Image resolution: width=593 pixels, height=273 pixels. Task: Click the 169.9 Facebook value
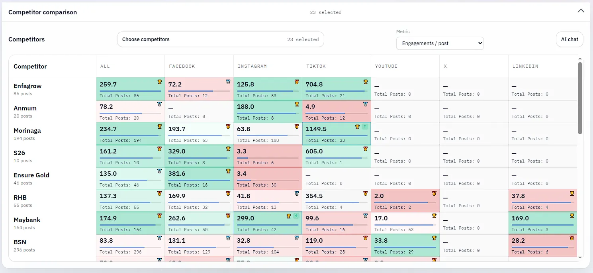click(x=177, y=196)
